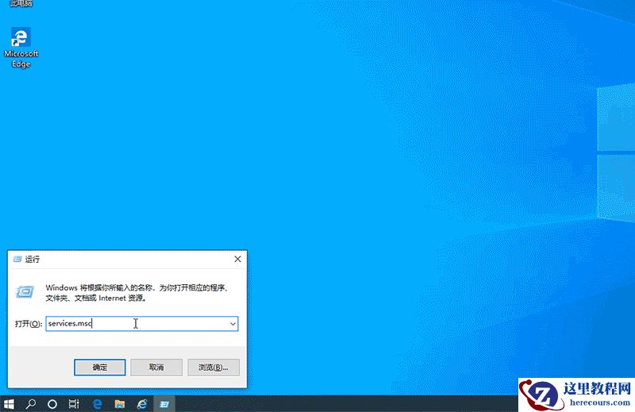Open taskbar search magnifier
The image size is (635, 412).
(30, 404)
